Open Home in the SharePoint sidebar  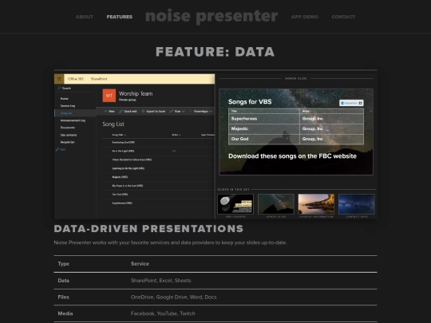click(65, 99)
